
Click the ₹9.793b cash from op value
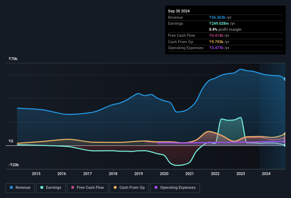tap(216, 42)
